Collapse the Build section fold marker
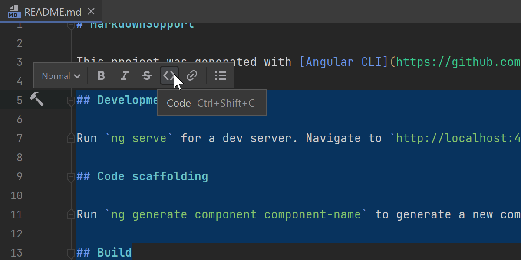521x260 pixels. 71,253
